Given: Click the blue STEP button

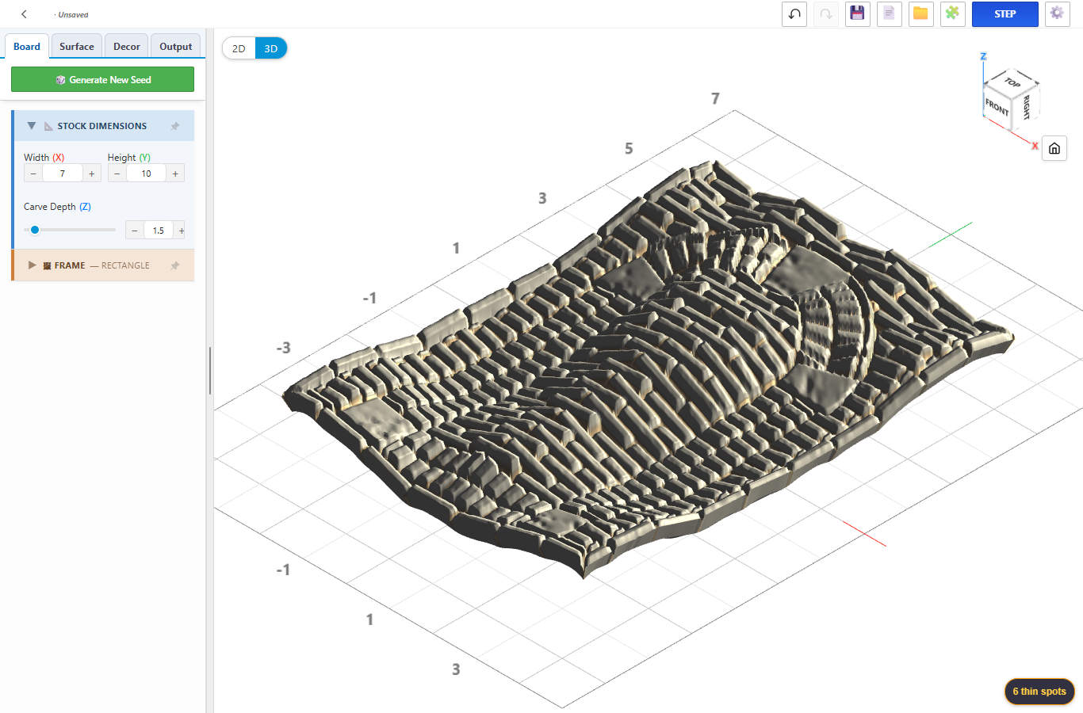Looking at the screenshot, I should click(x=1005, y=14).
